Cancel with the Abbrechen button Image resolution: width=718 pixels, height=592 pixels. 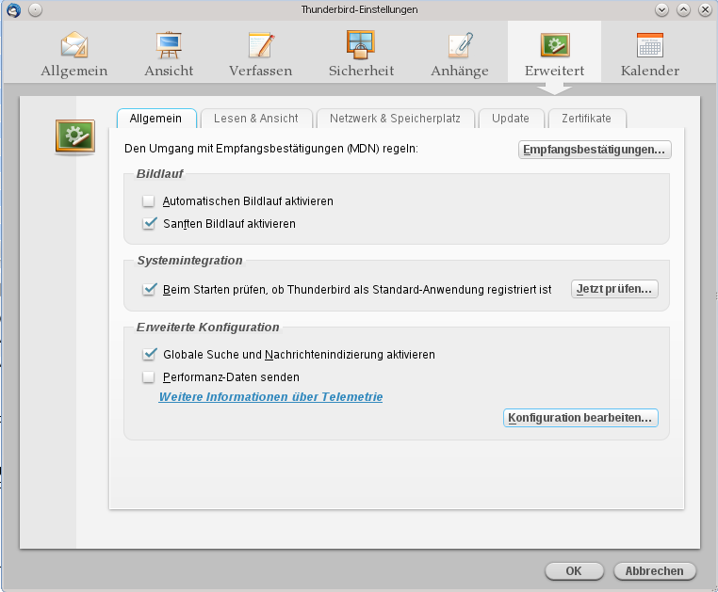[654, 571]
